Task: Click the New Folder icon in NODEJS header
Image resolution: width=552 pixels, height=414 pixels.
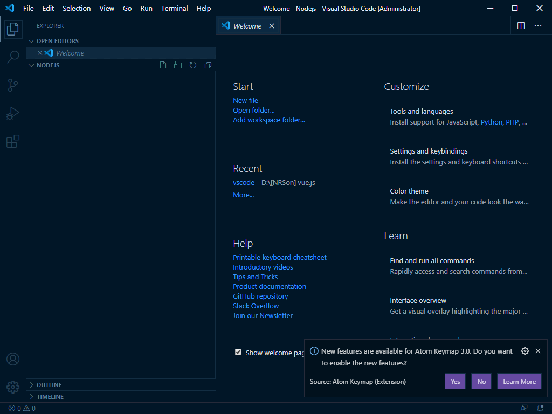Action: (x=178, y=65)
